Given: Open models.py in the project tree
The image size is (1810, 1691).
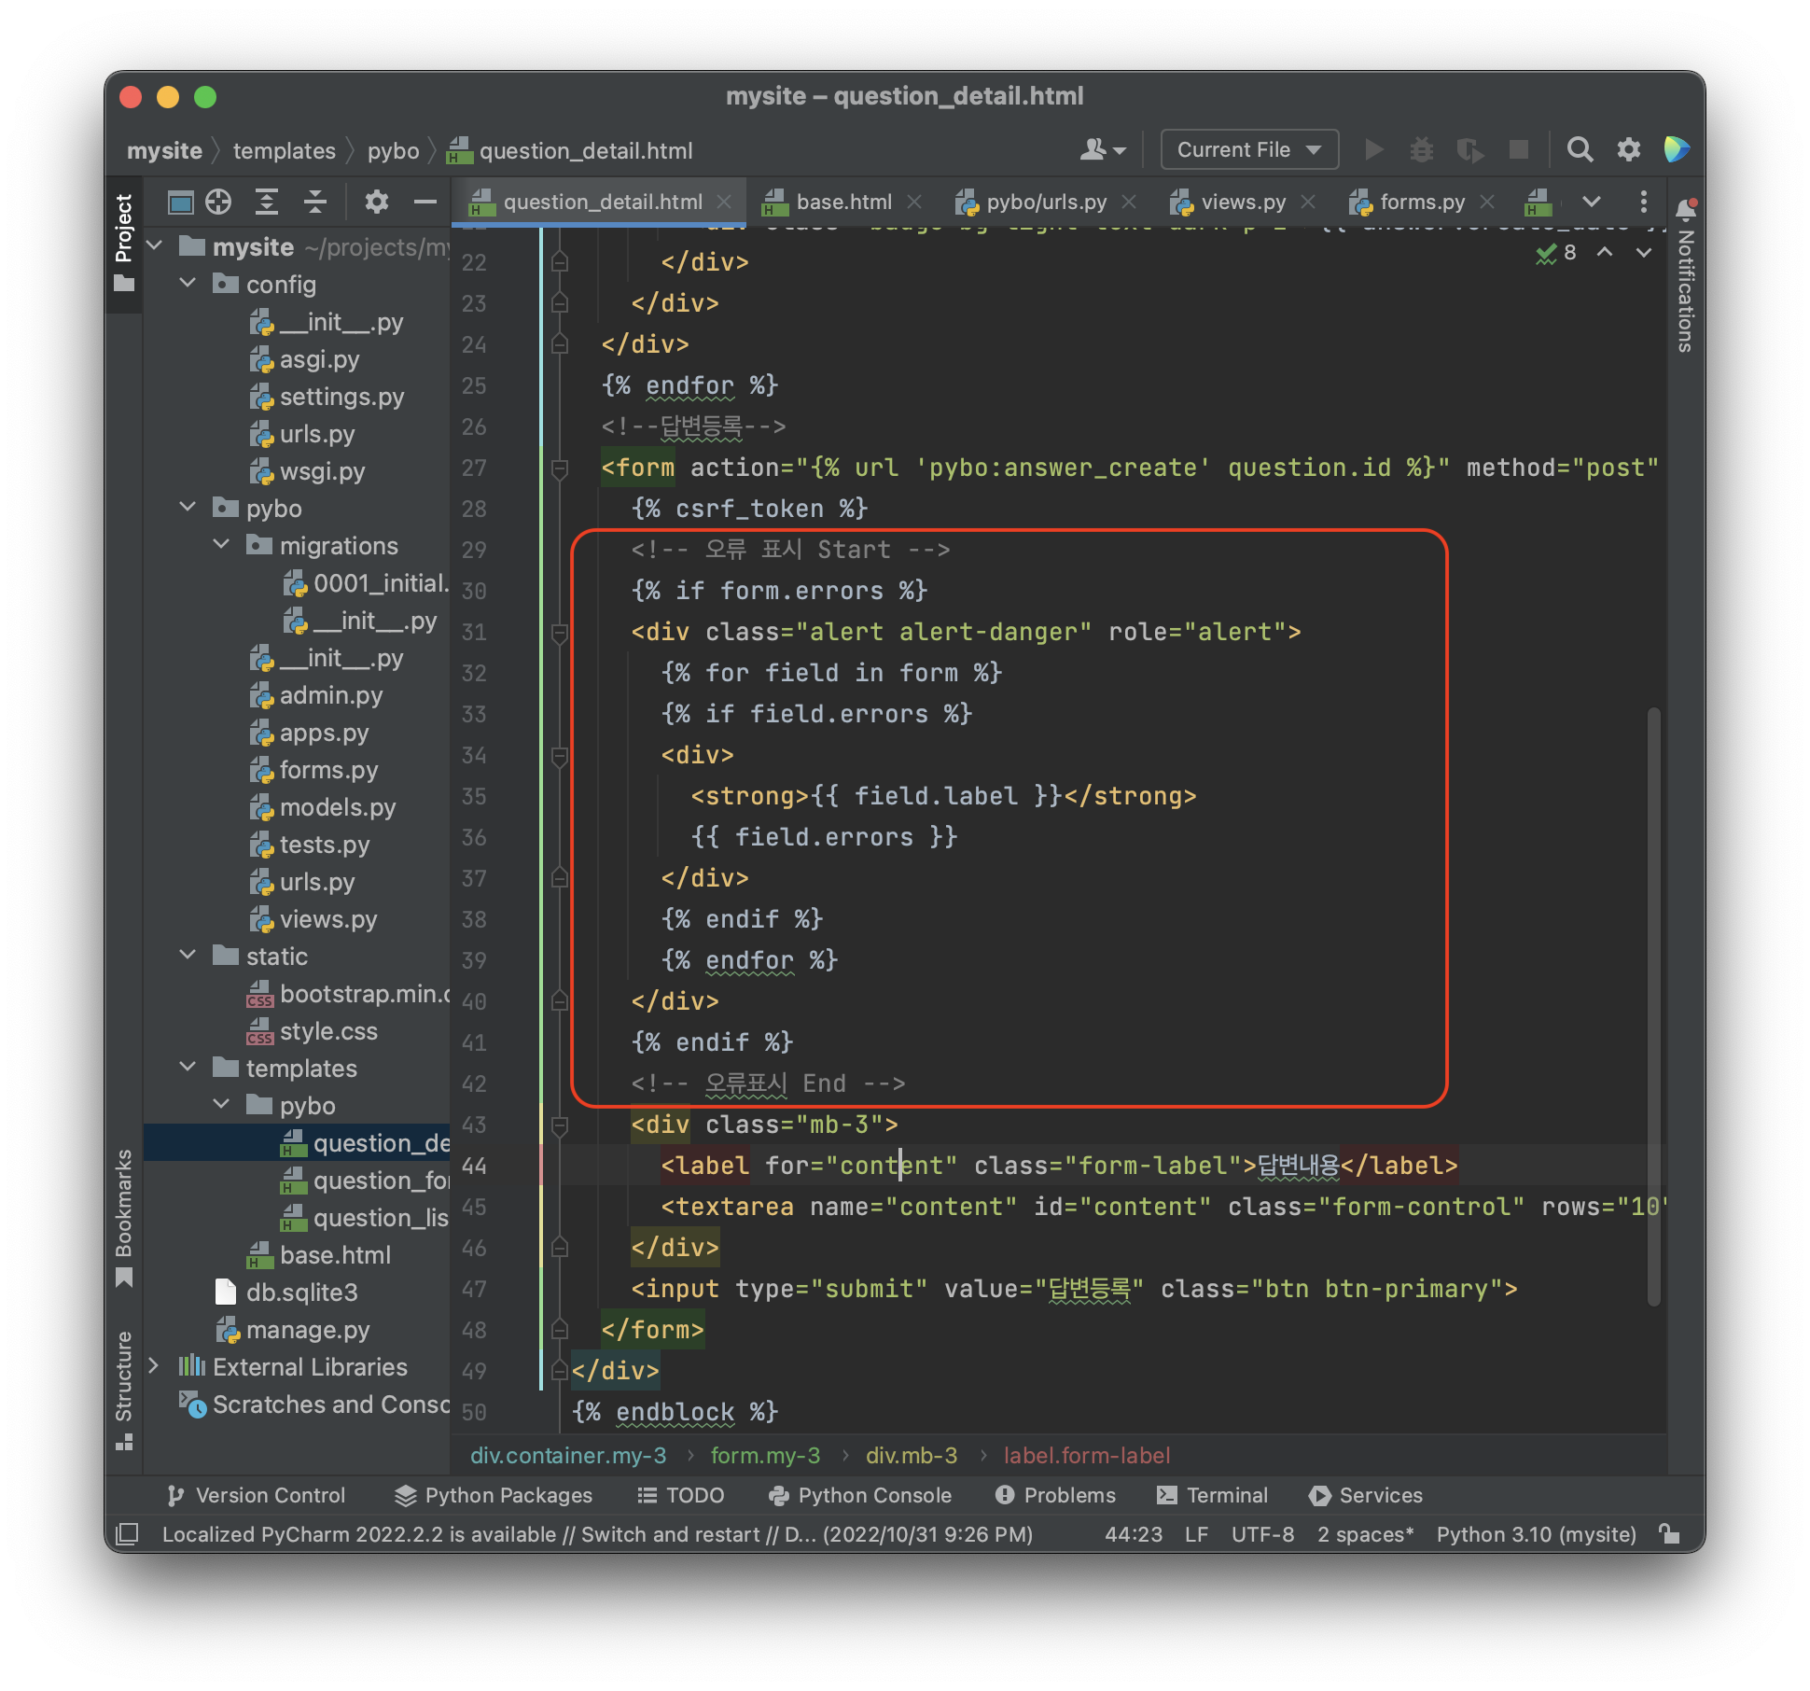Looking at the screenshot, I should tap(337, 807).
